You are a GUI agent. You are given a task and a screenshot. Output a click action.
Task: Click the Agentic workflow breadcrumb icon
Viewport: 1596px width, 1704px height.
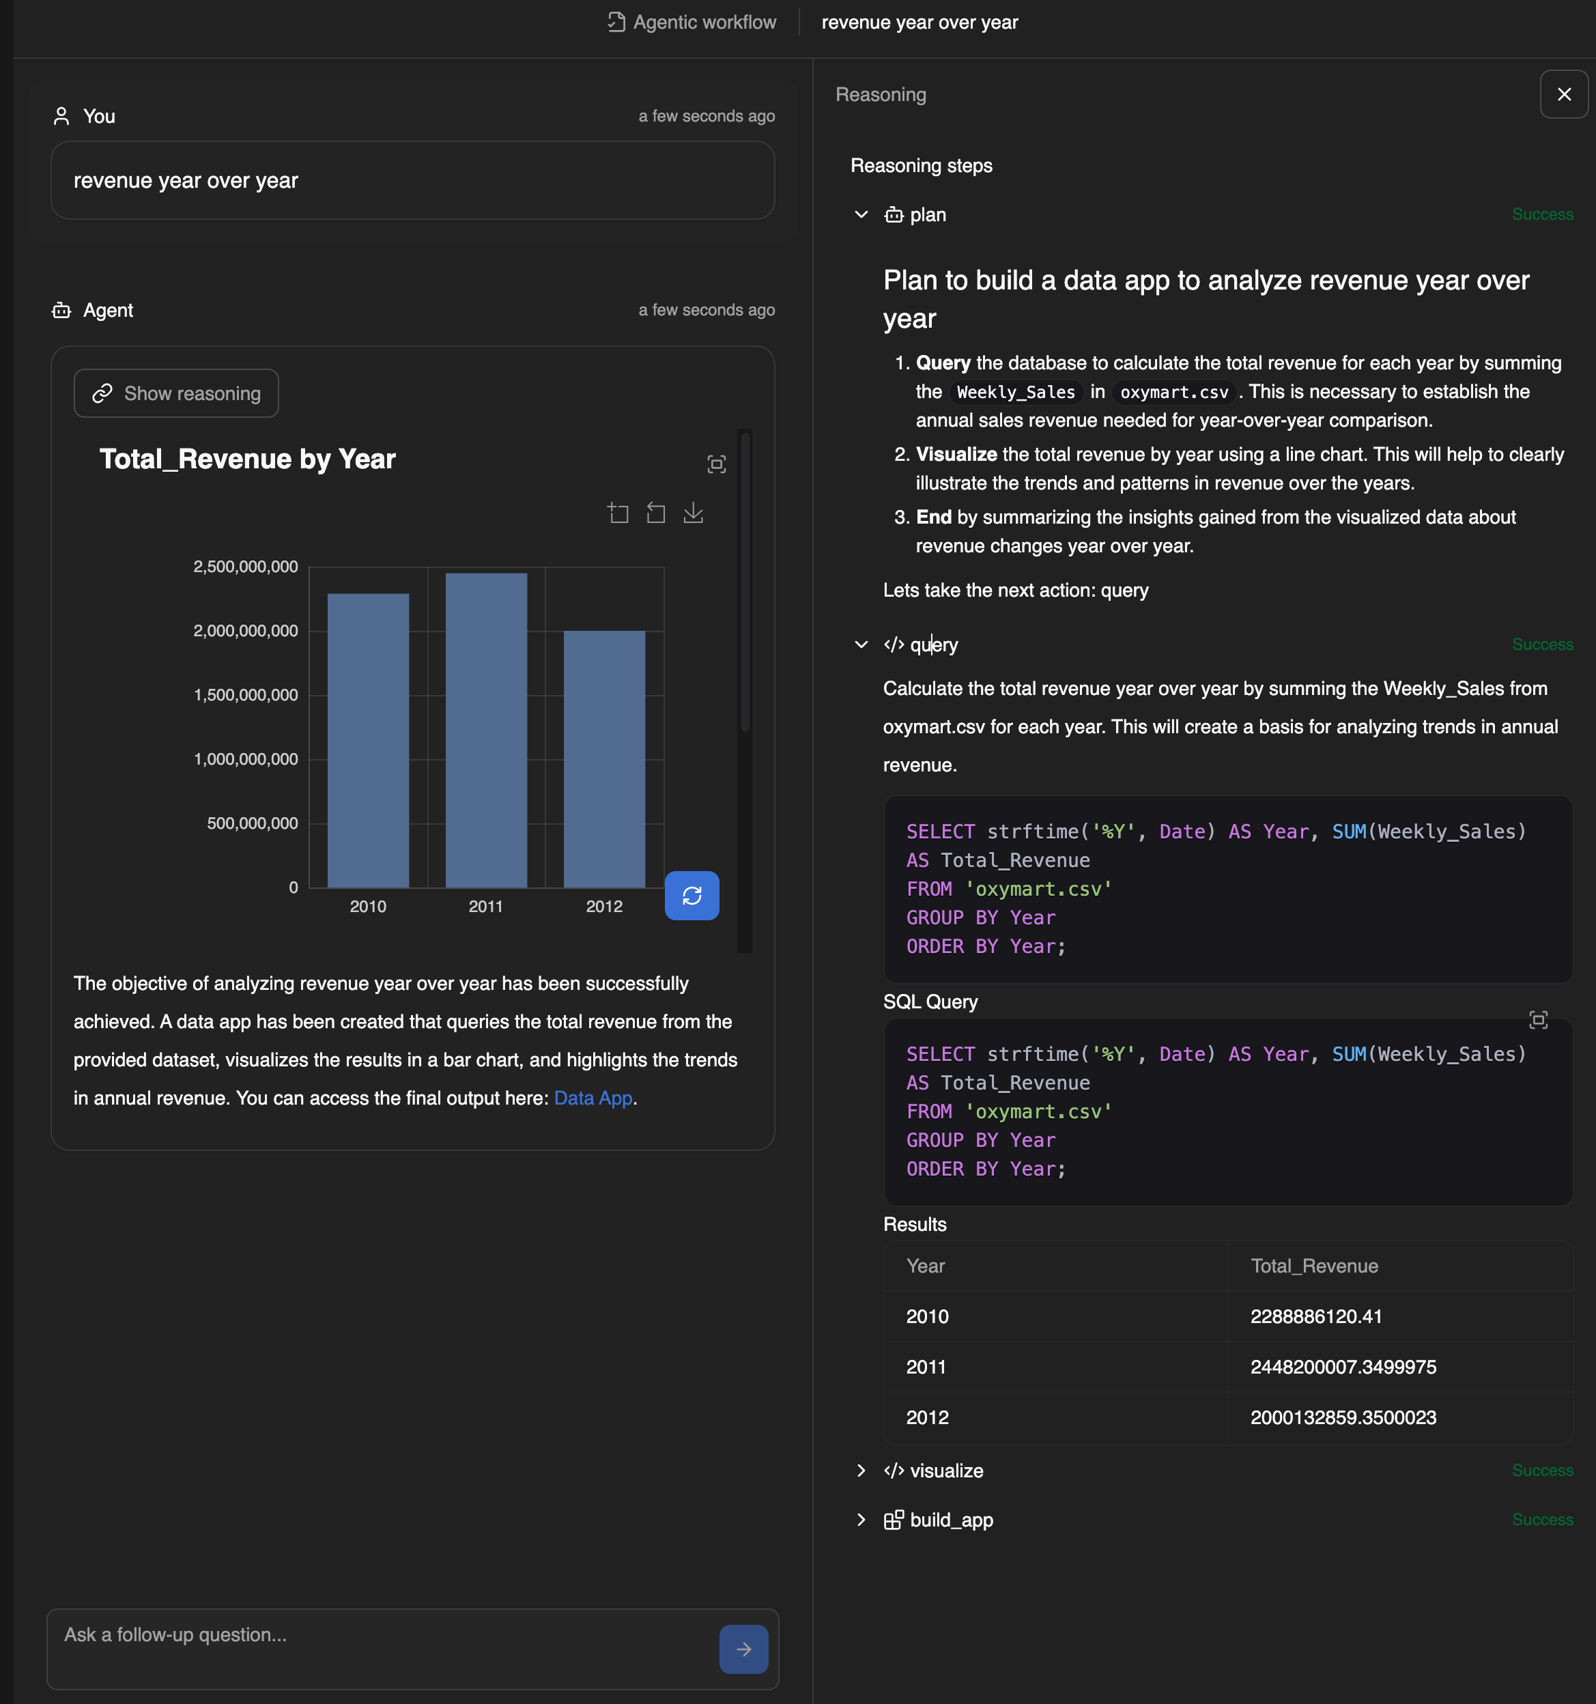coord(616,23)
